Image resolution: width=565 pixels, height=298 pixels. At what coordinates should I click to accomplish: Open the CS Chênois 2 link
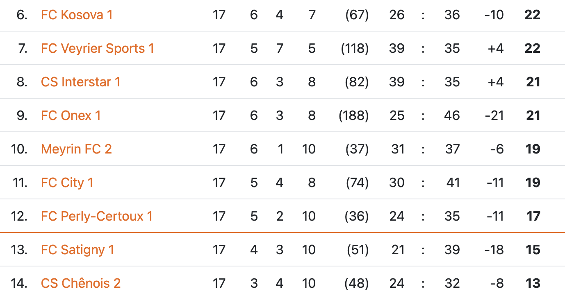[x=81, y=284]
